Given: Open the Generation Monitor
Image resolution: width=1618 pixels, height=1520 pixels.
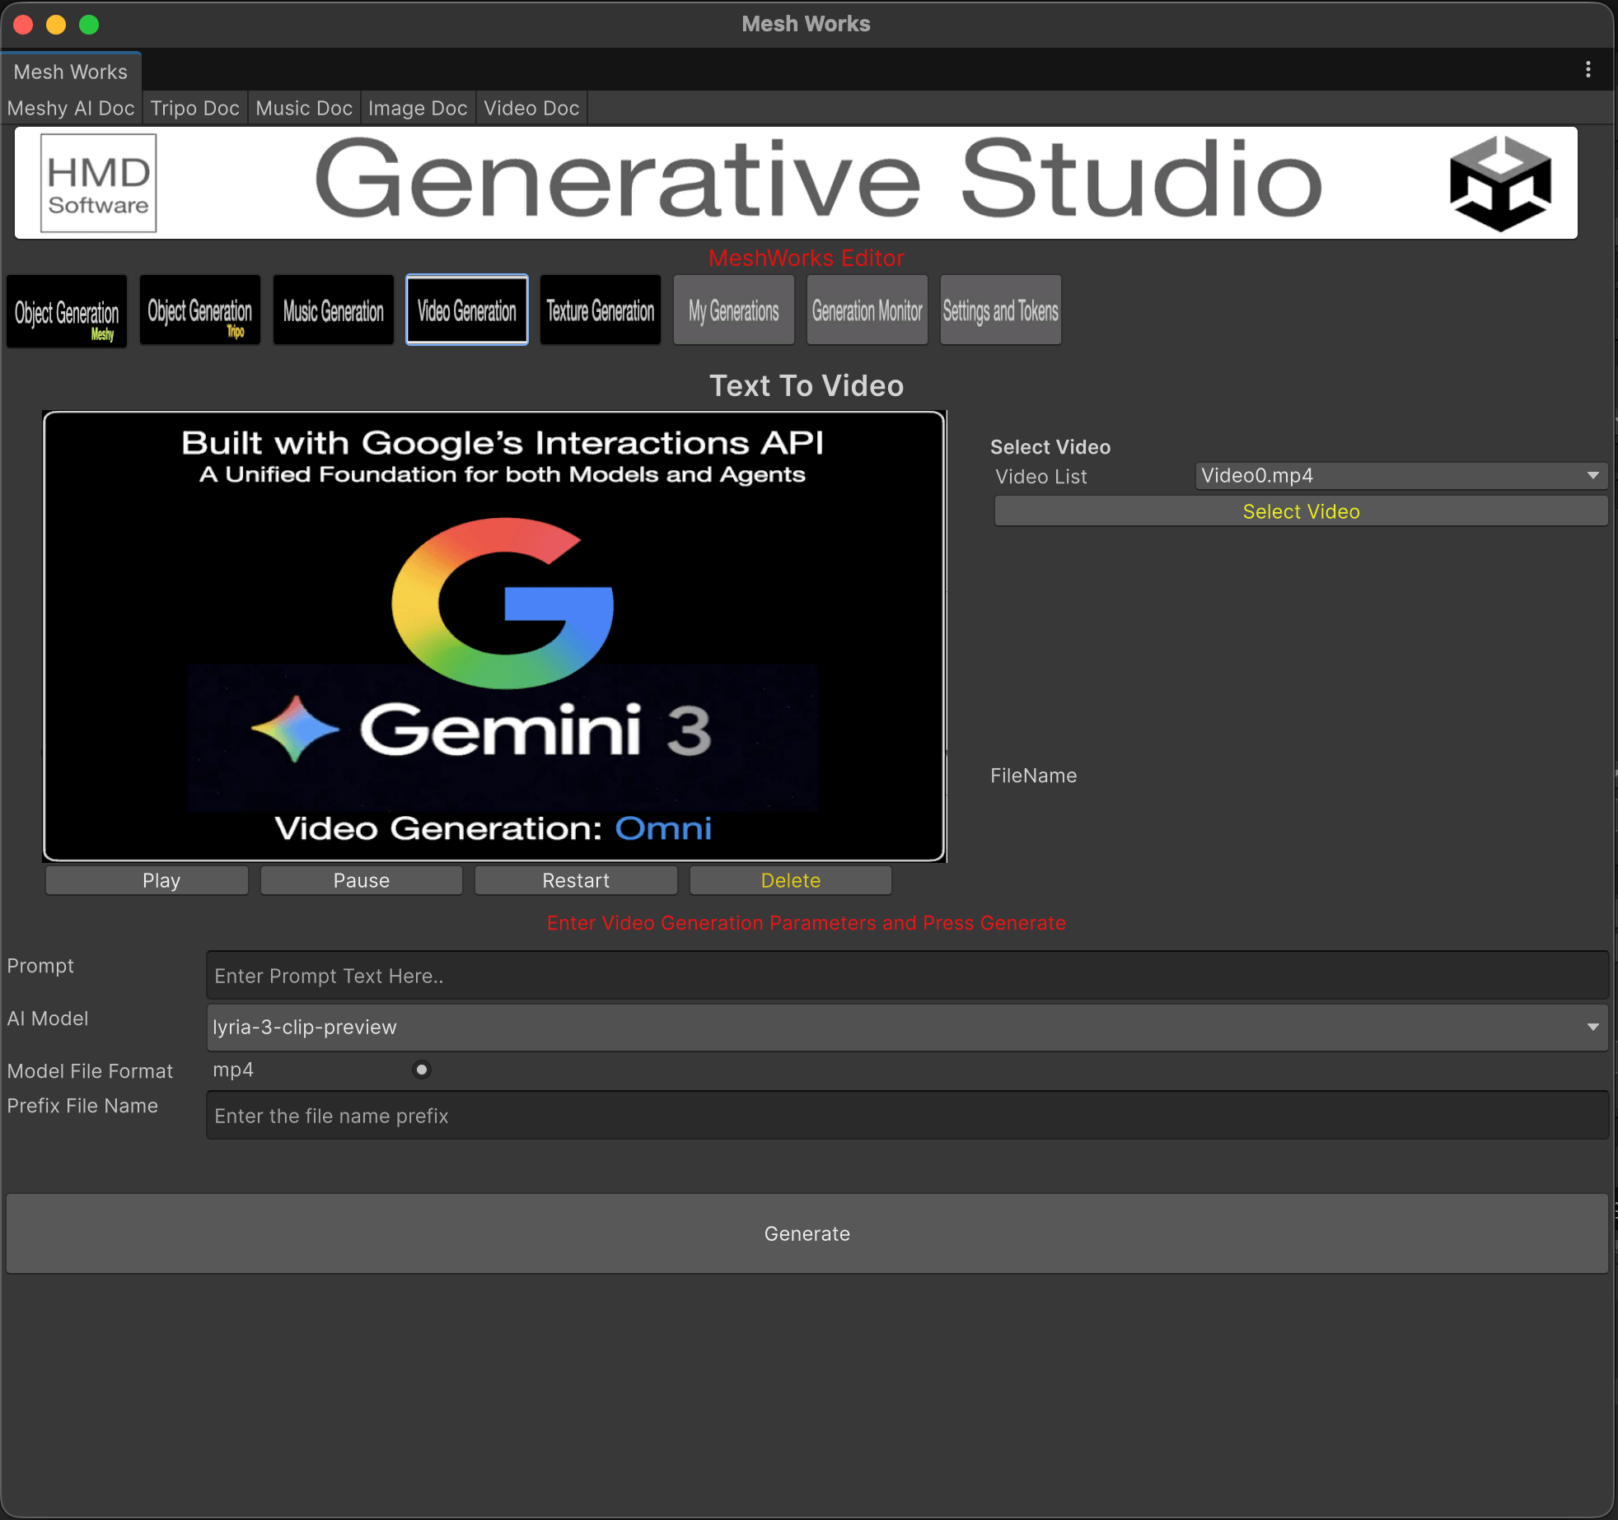Looking at the screenshot, I should [867, 310].
